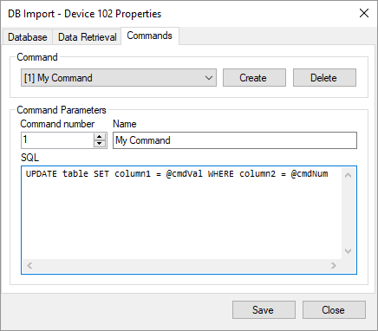Click the Close button at bottom

334,310
